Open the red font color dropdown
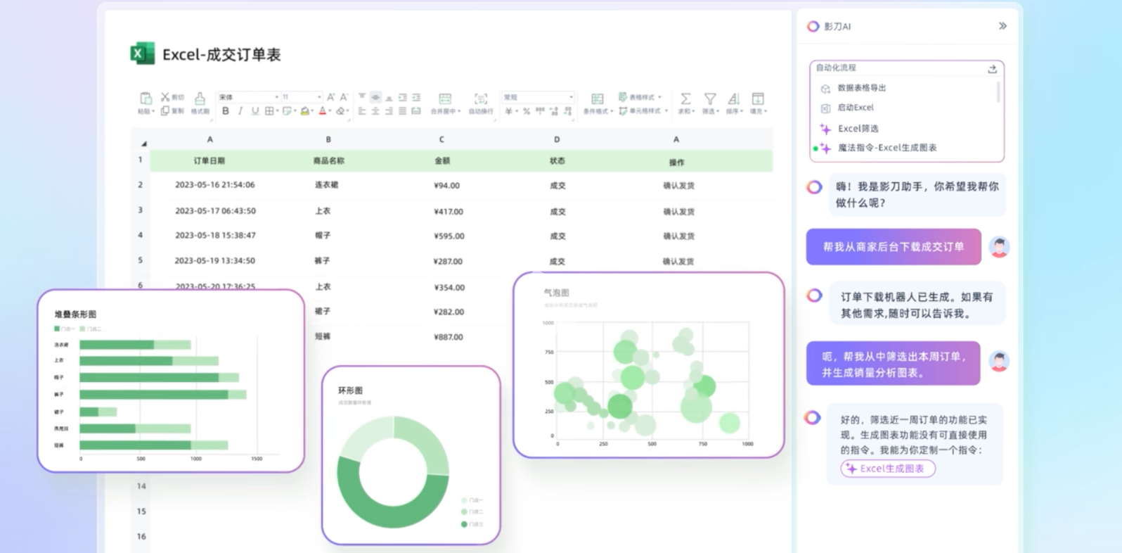The height and width of the screenshot is (553, 1122). (x=325, y=110)
